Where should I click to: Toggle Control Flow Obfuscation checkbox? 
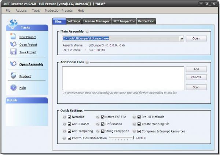[x=69, y=138]
